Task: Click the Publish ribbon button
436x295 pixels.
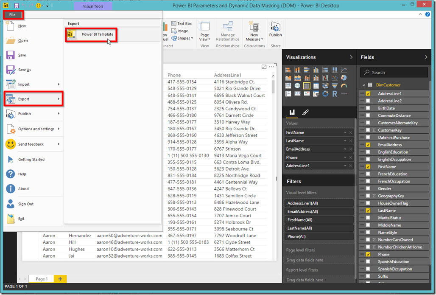Action: (275, 29)
